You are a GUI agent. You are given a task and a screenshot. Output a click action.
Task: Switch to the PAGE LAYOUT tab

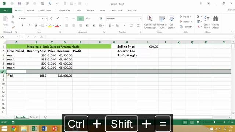click(x=46, y=10)
